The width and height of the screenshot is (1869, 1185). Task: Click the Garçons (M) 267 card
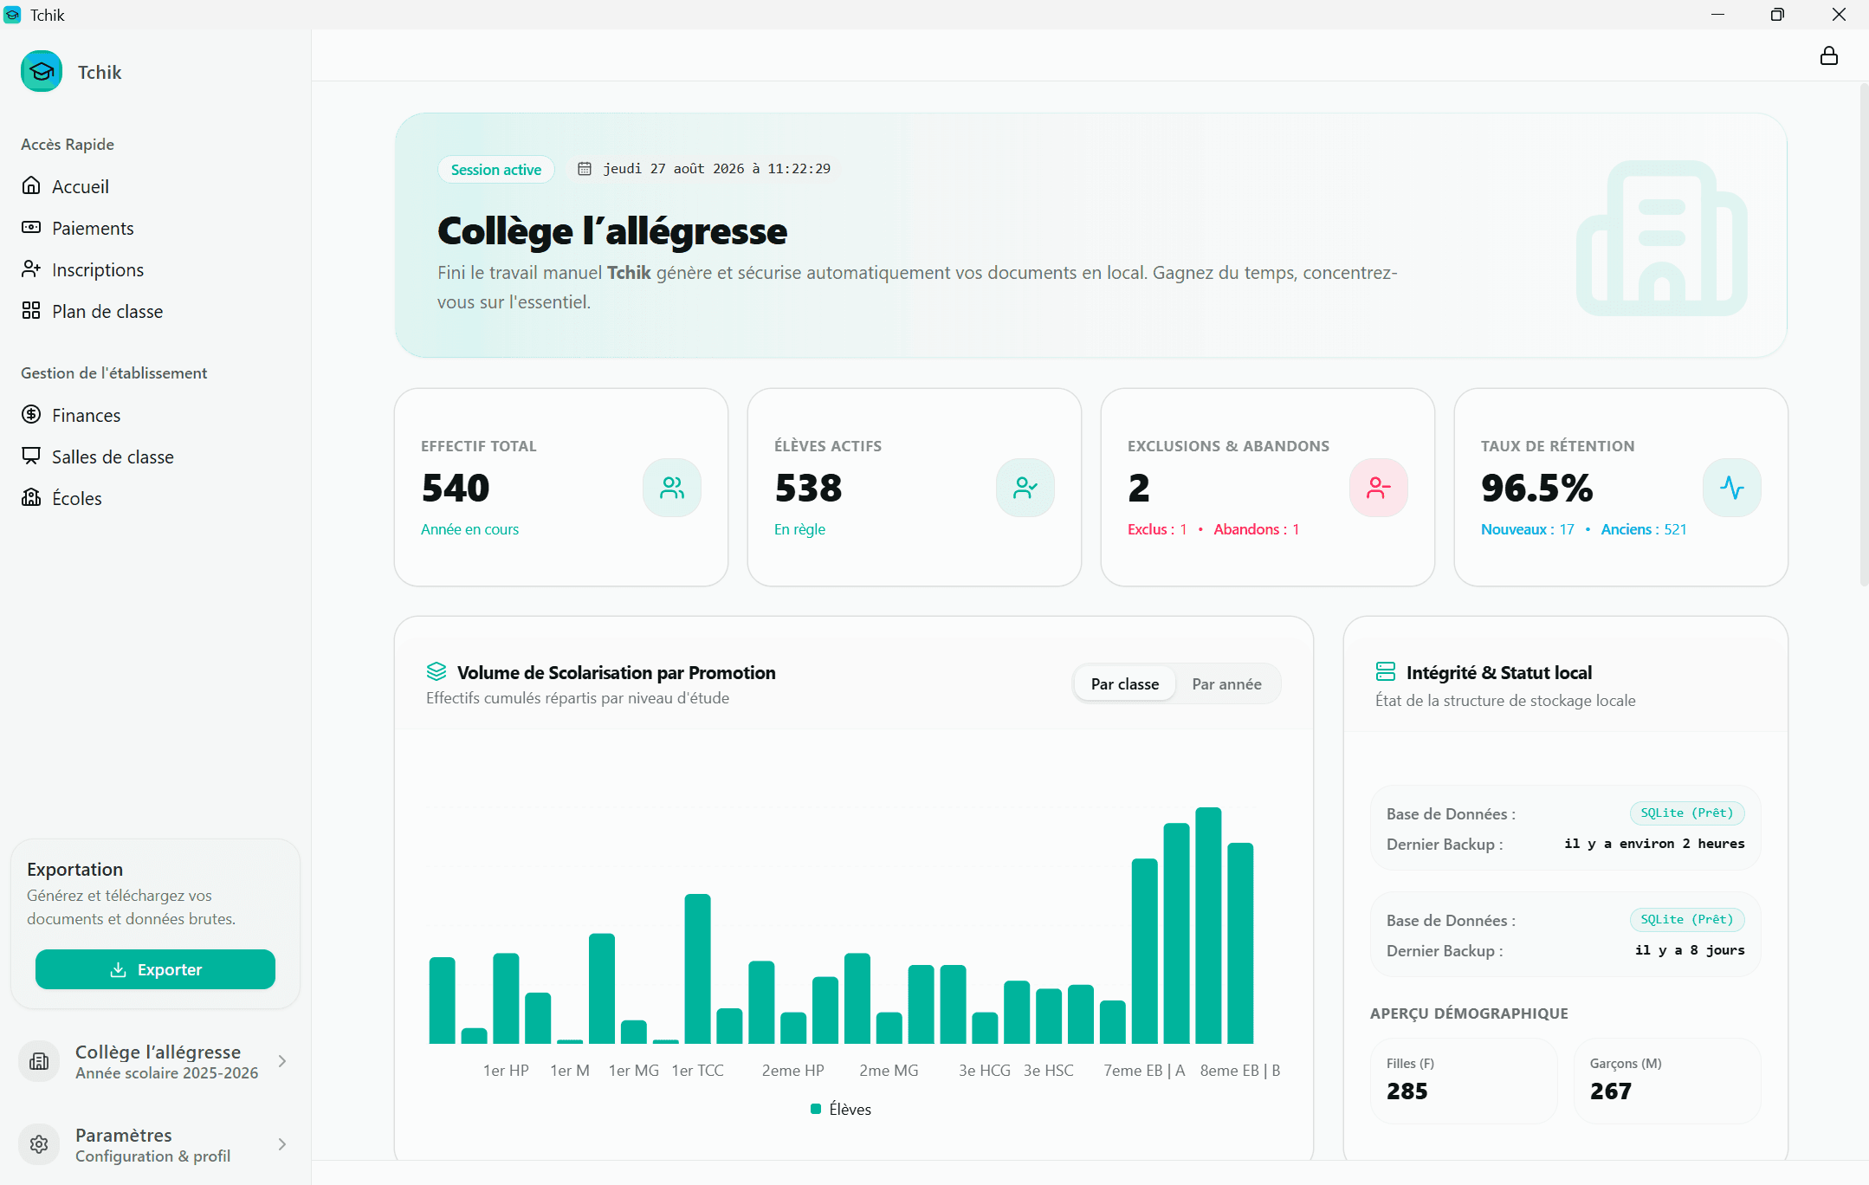pos(1667,1081)
